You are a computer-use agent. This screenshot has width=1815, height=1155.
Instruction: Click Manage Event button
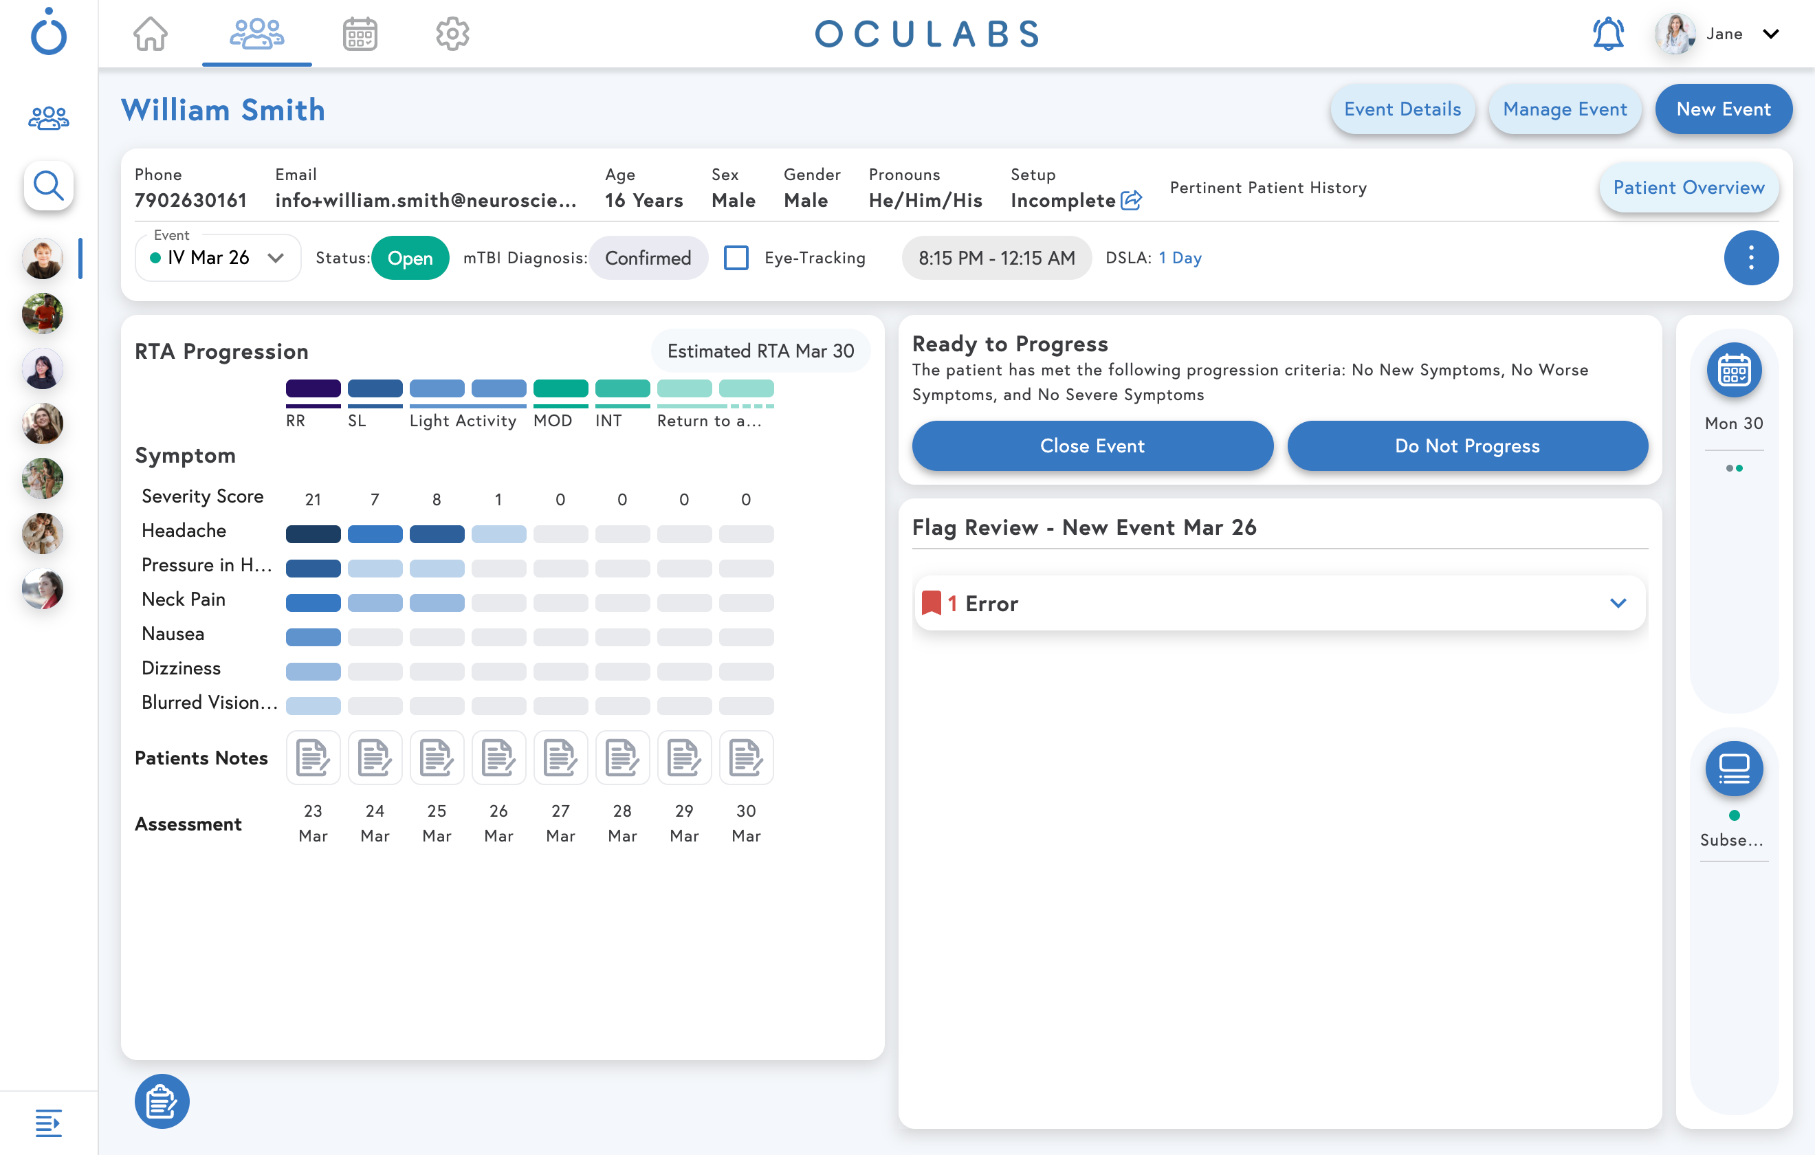click(x=1565, y=109)
